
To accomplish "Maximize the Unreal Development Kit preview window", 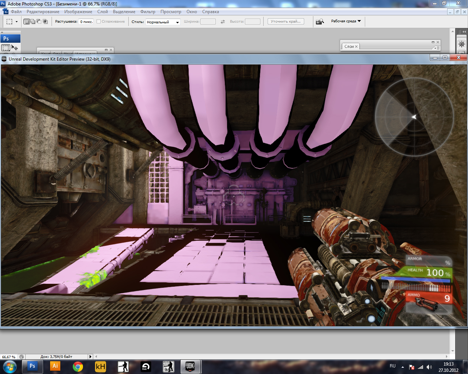I will (x=445, y=57).
